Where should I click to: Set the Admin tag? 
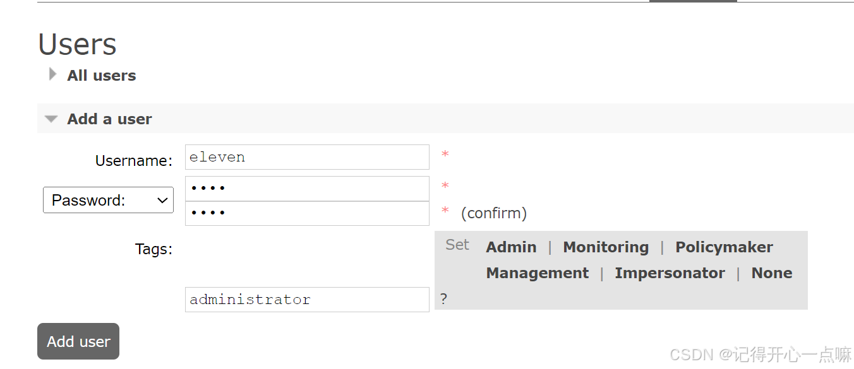click(x=511, y=247)
